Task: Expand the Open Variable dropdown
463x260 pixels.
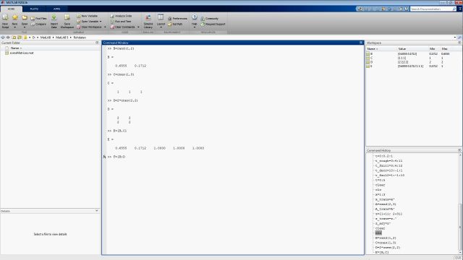Action: pyautogui.click(x=101, y=22)
